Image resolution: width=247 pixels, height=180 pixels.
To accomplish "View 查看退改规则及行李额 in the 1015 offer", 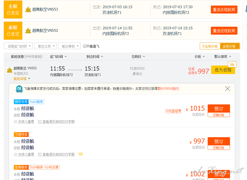I will point(58,122).
